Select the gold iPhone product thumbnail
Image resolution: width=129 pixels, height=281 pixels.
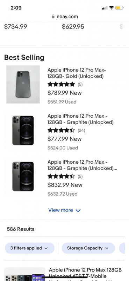tap(23, 84)
